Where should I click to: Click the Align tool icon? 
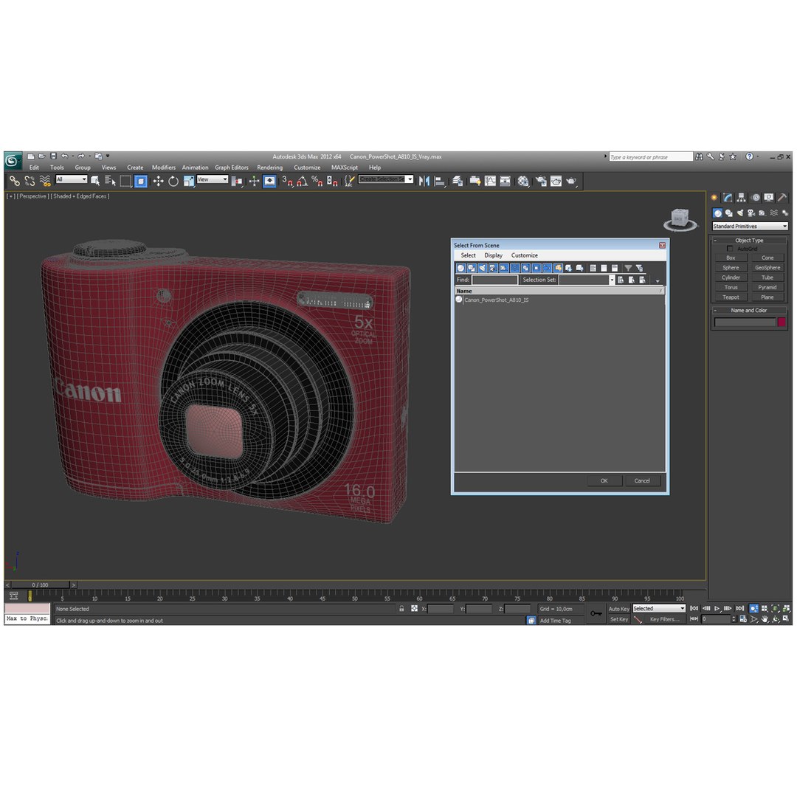point(440,181)
